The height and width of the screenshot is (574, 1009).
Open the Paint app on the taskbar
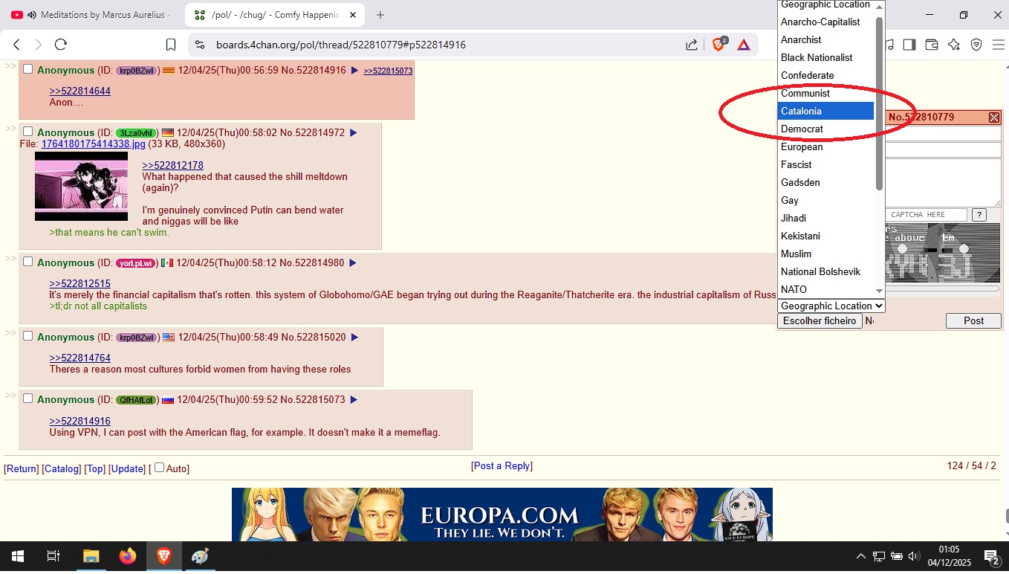pos(201,556)
